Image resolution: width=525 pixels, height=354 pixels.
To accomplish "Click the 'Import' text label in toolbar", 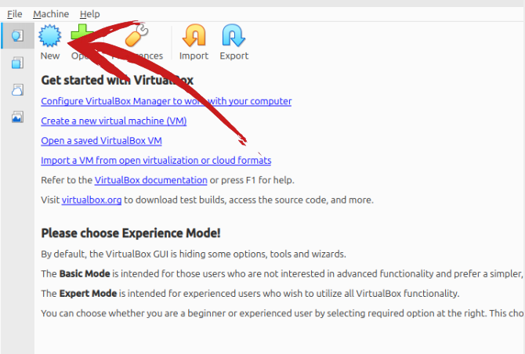I will click(x=194, y=56).
